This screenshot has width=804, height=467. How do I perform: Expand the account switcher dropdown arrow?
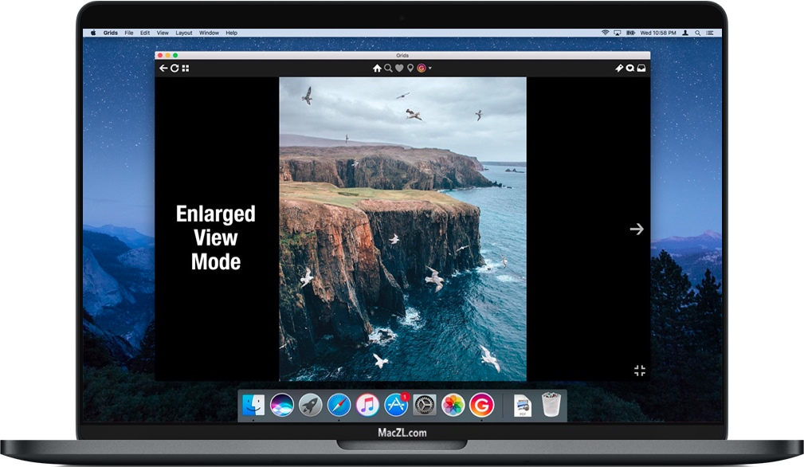430,69
